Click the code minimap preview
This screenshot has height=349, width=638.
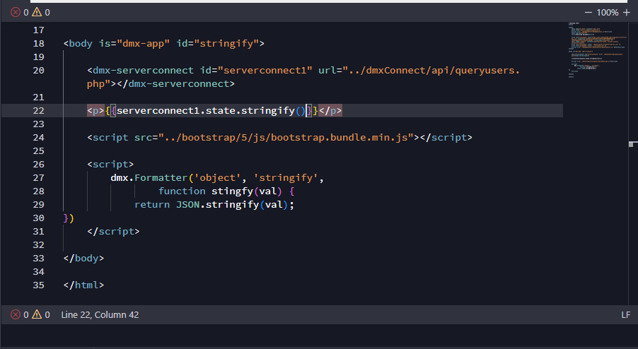point(597,49)
